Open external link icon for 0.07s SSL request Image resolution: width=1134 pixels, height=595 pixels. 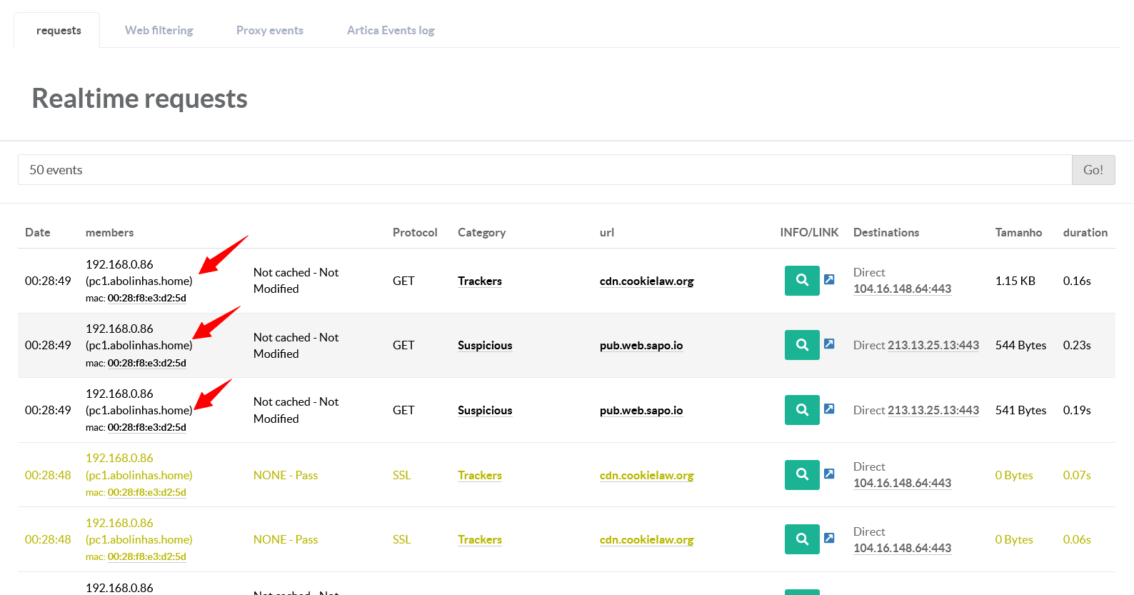tap(829, 474)
